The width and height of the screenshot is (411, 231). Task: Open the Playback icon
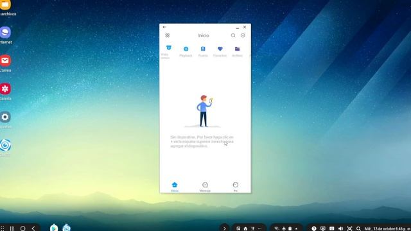(x=186, y=49)
